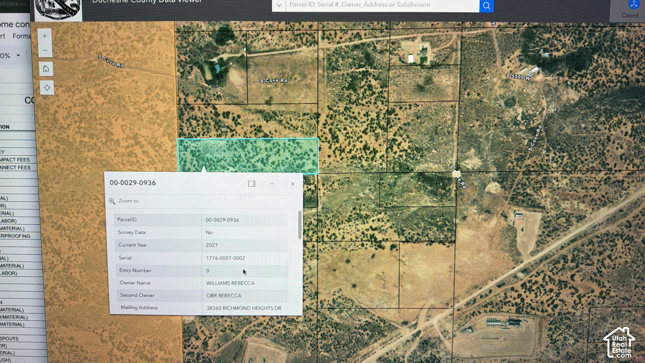
Task: Click the Zoom to magnifier icon
Action: [112, 201]
